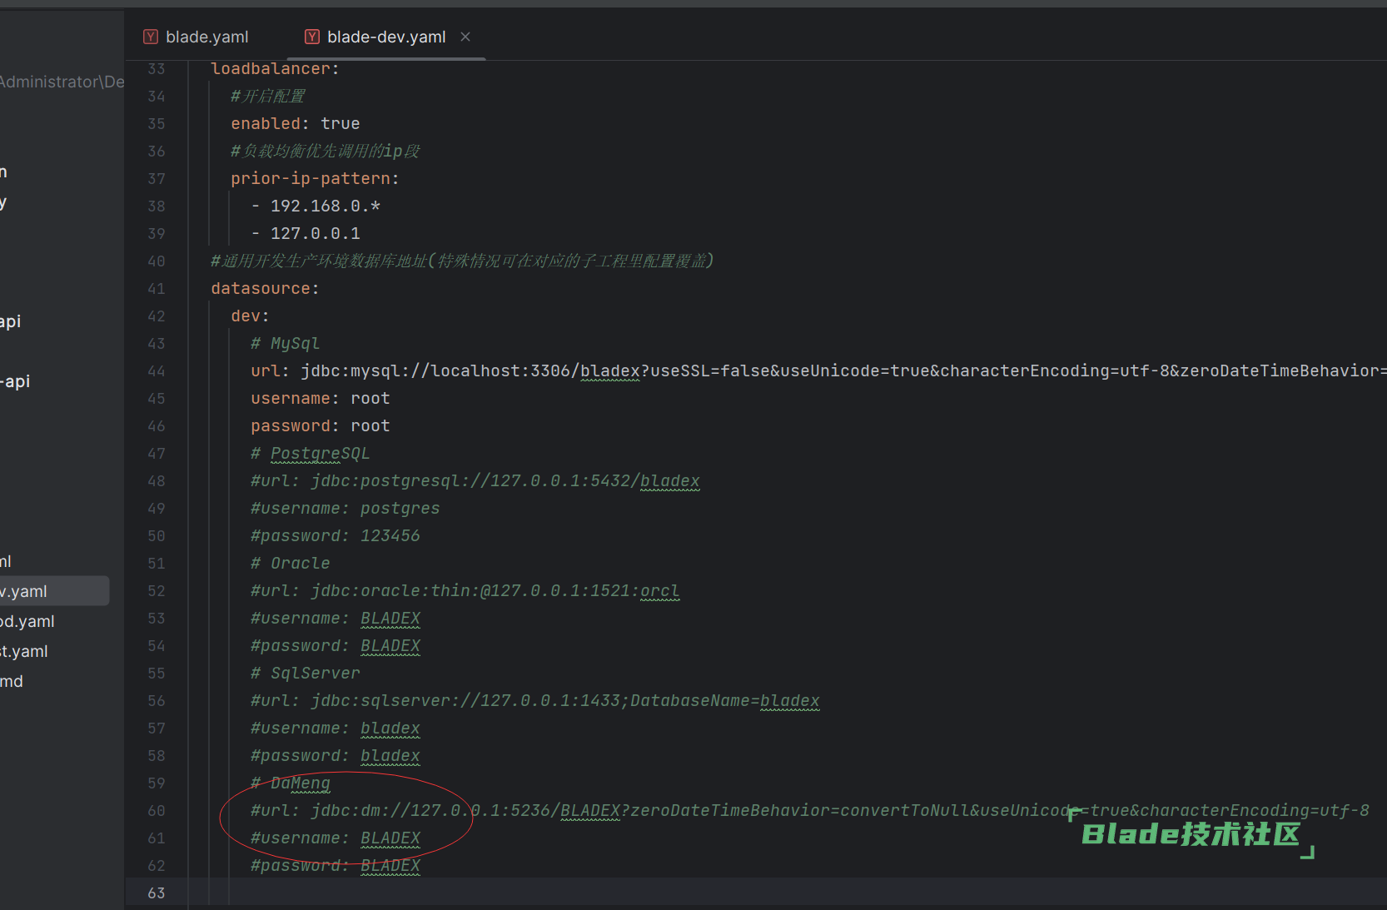1387x910 pixels.
Task: Click 'enabled: true' line
Action: point(296,123)
